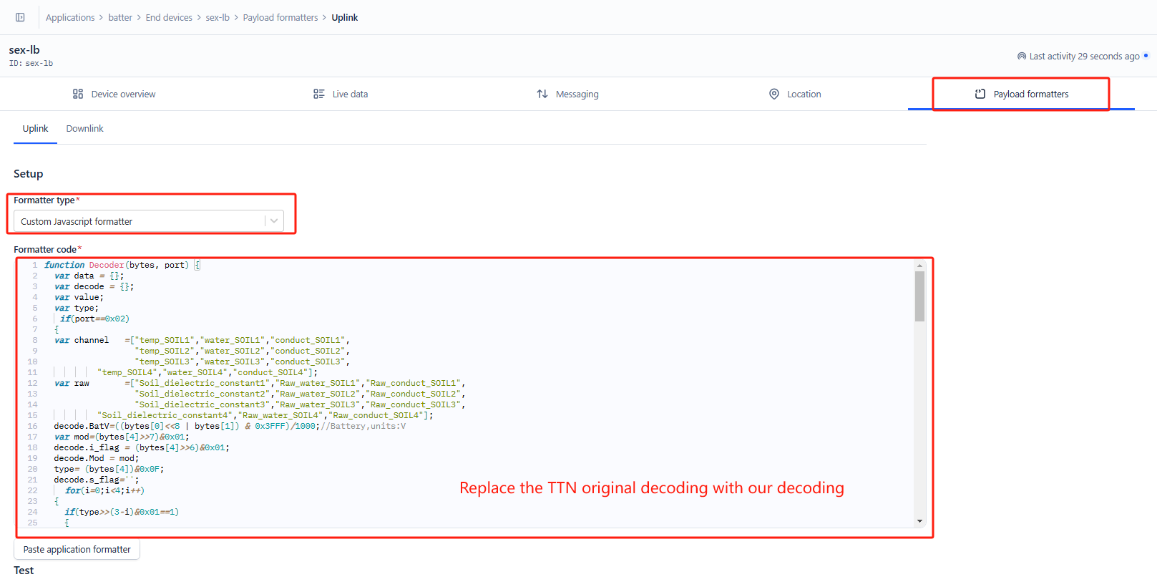
Task: Click the Formatter type chevron arrow
Action: tap(274, 221)
